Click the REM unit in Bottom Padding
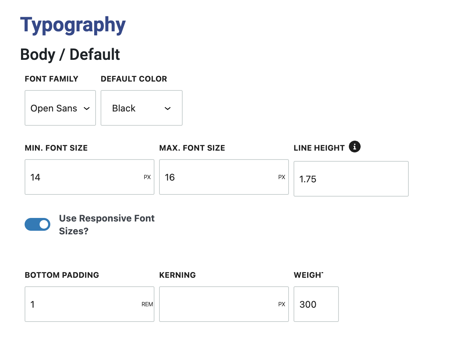Image resolution: width=453 pixels, height=344 pixels. coord(147,304)
